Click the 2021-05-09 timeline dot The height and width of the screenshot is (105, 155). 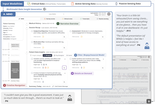pos(9,61)
